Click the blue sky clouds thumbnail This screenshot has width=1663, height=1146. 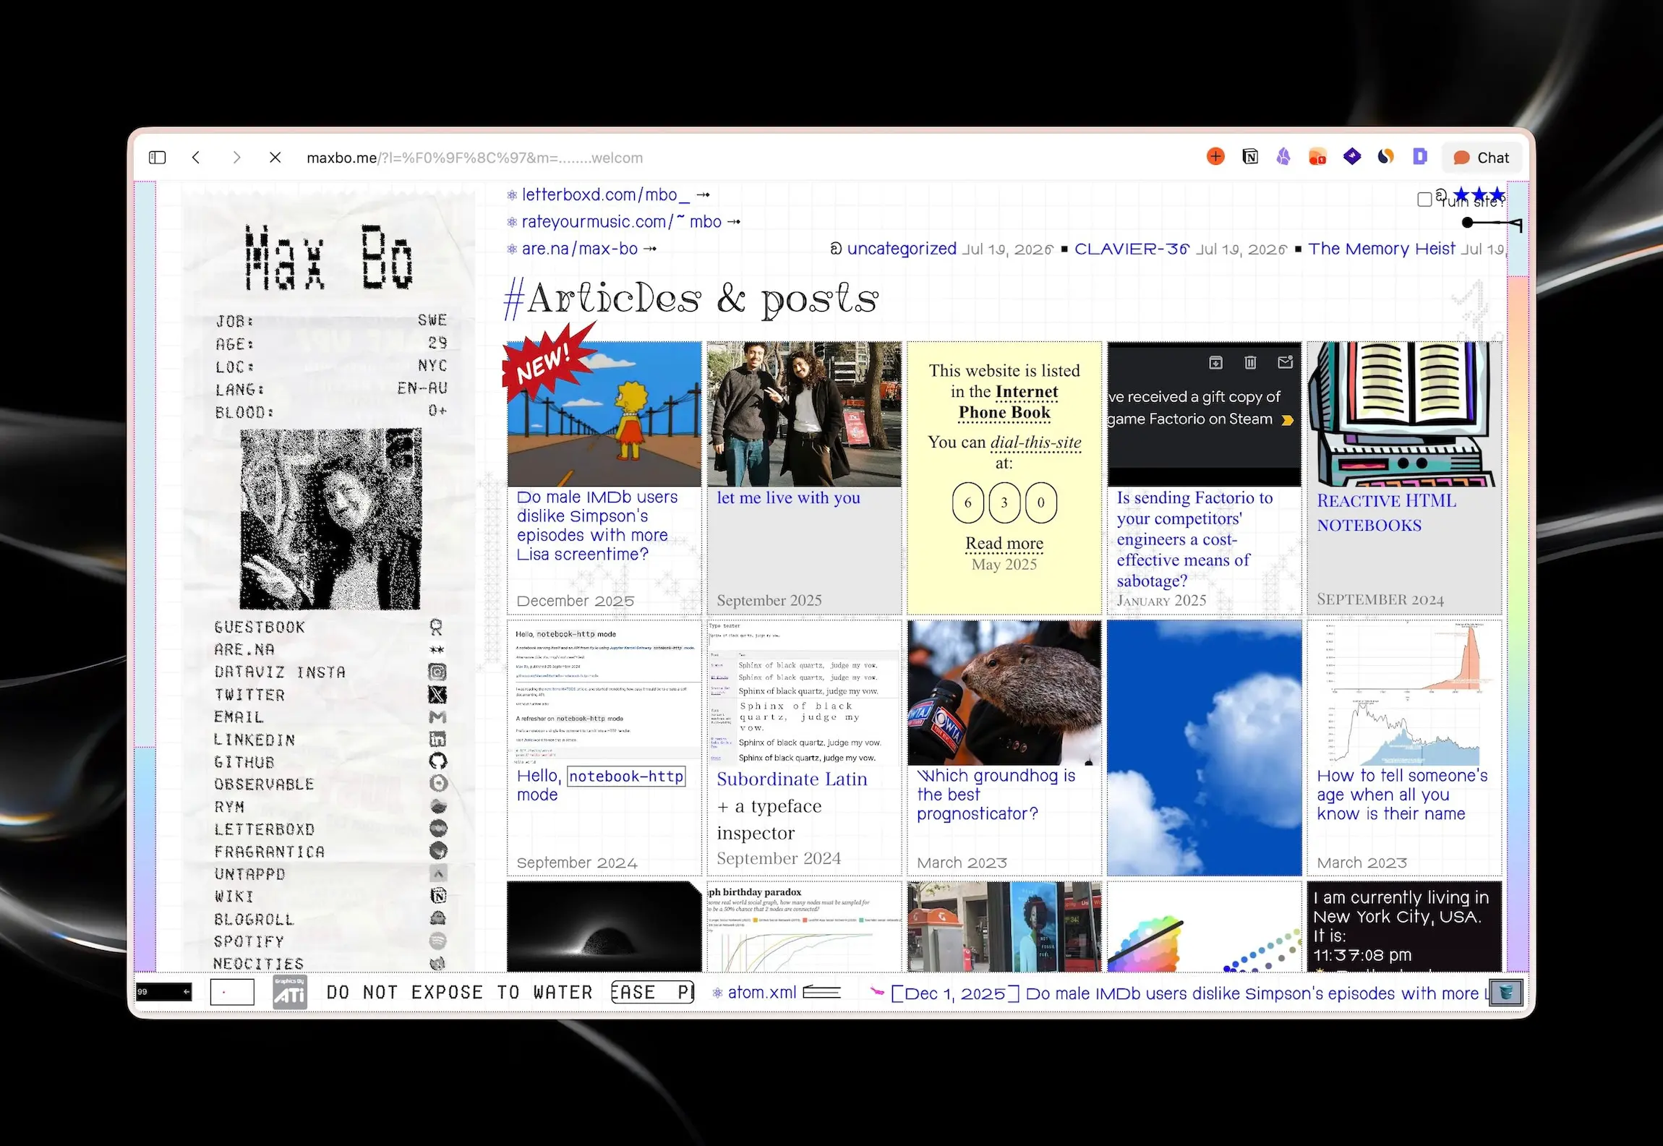point(1204,748)
